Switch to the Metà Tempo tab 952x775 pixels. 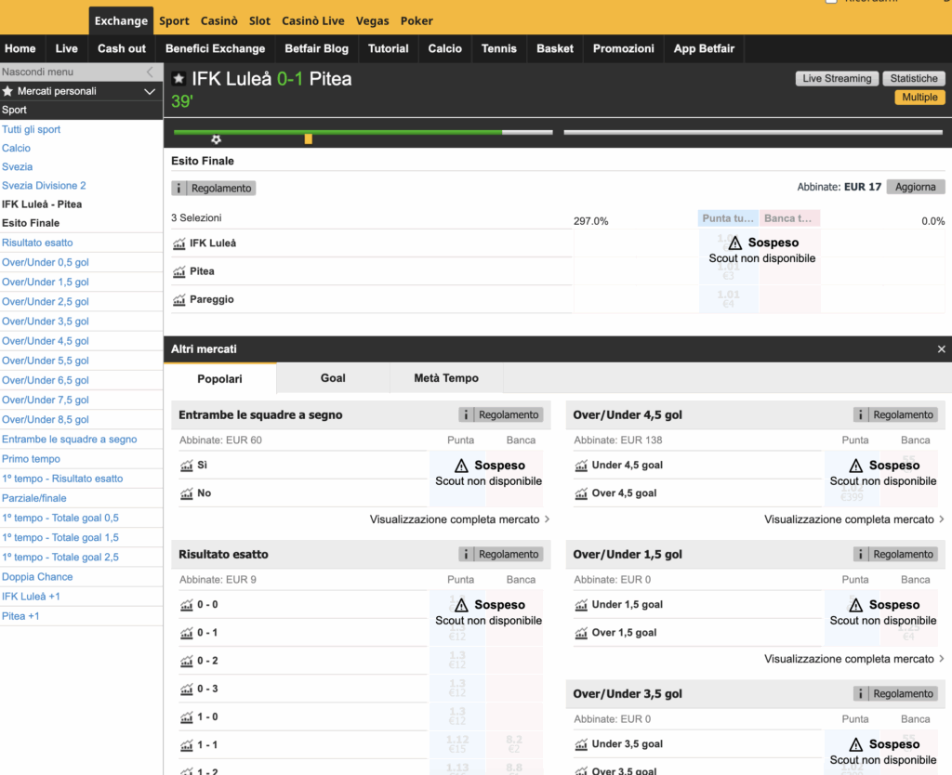[x=446, y=378]
